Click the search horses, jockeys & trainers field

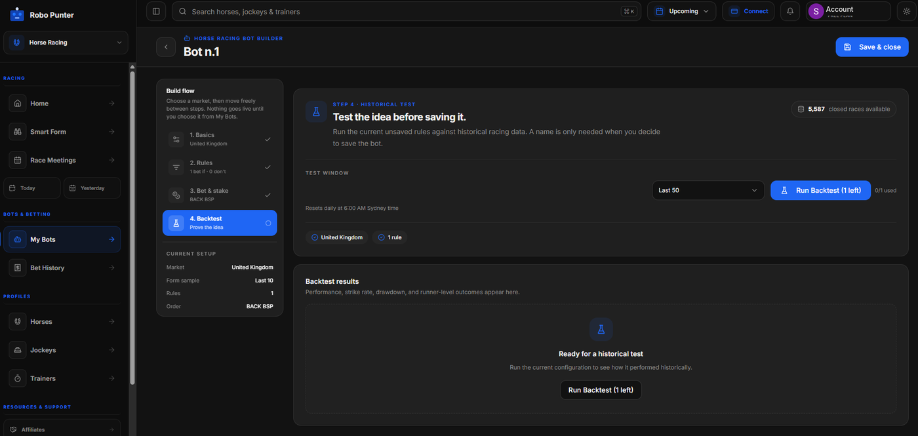pos(407,11)
